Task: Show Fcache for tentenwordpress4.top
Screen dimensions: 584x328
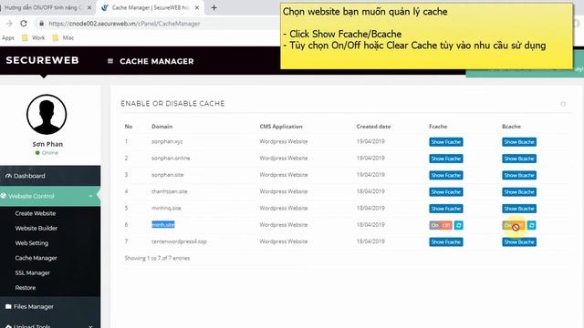Action: 446,242
